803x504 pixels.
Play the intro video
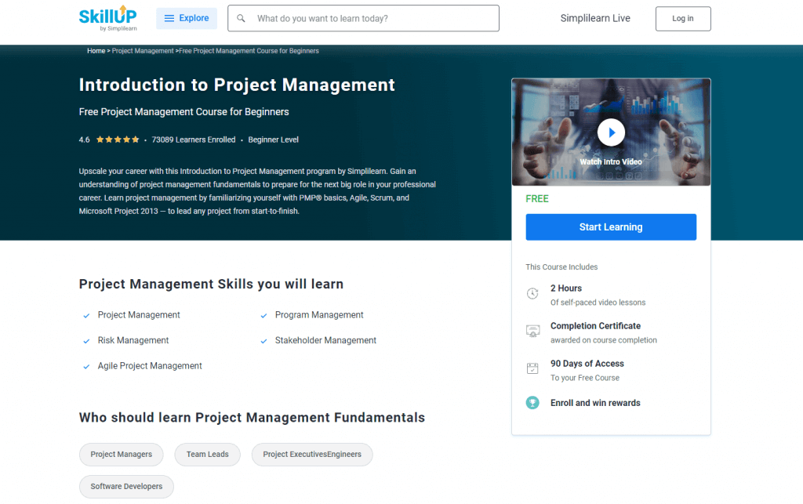coord(611,132)
